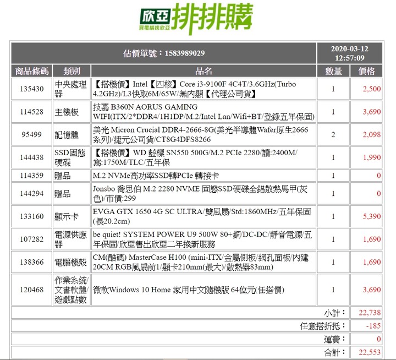Select product code 133160

32,216
